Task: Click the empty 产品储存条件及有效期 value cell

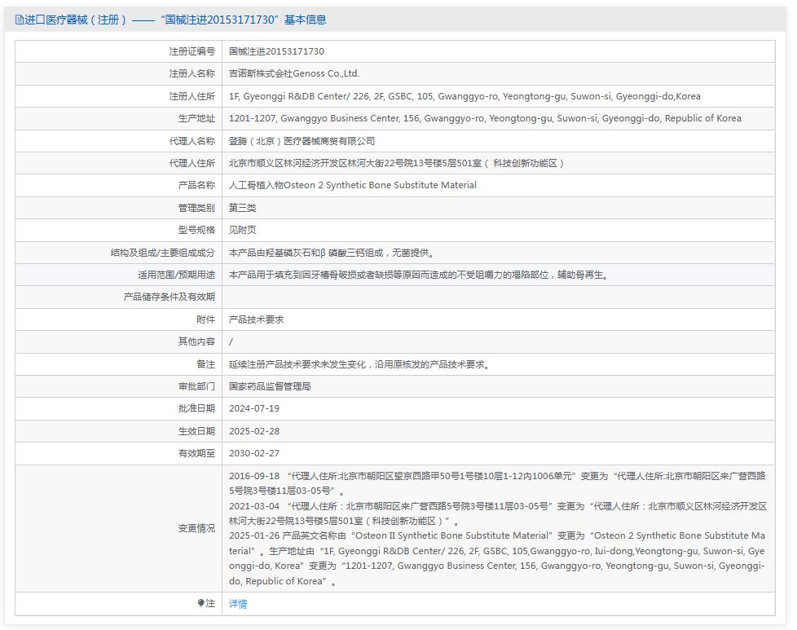Action: [497, 297]
